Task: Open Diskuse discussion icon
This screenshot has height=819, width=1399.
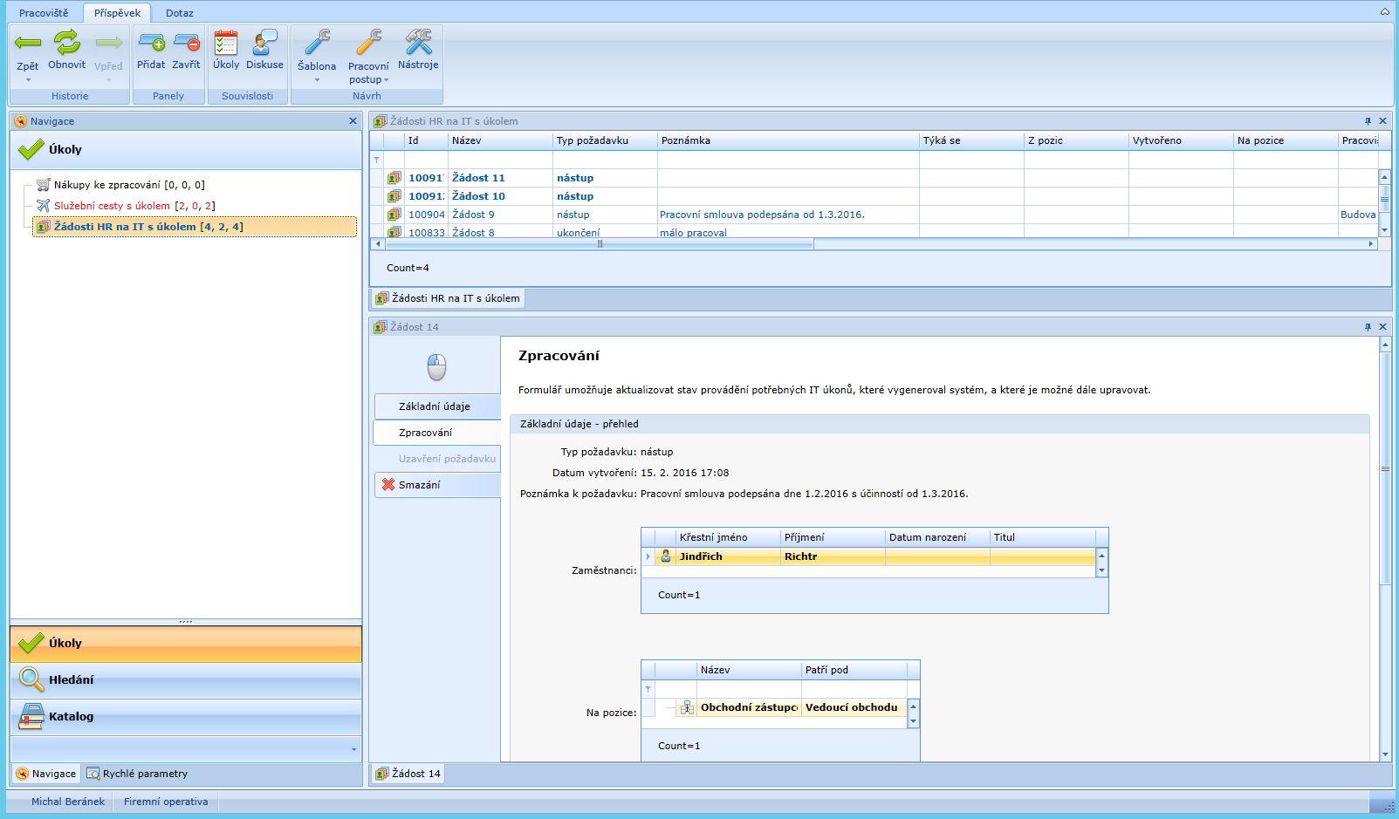Action: point(264,43)
